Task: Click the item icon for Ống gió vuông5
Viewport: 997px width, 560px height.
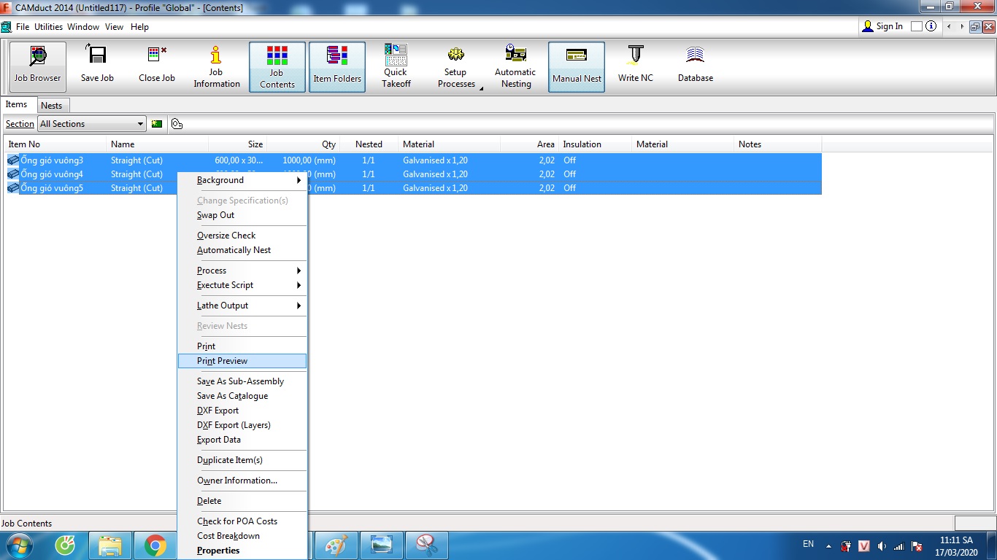Action: 14,188
